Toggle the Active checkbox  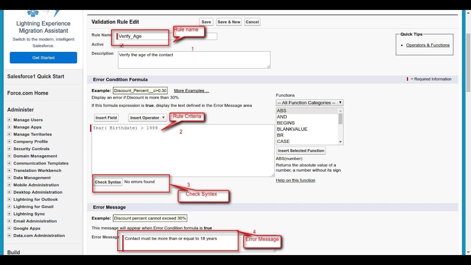121,45
